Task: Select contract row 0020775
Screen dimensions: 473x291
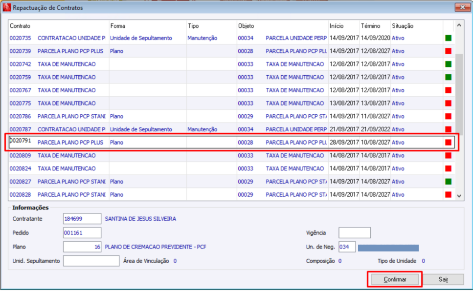Action: click(232, 104)
